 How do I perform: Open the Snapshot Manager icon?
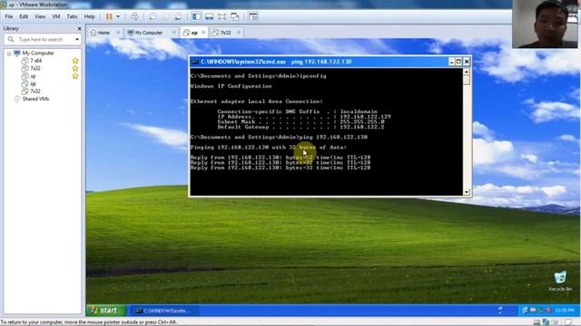pyautogui.click(x=179, y=16)
